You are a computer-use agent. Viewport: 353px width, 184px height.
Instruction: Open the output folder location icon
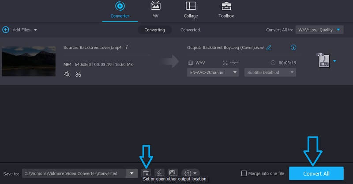point(146,173)
